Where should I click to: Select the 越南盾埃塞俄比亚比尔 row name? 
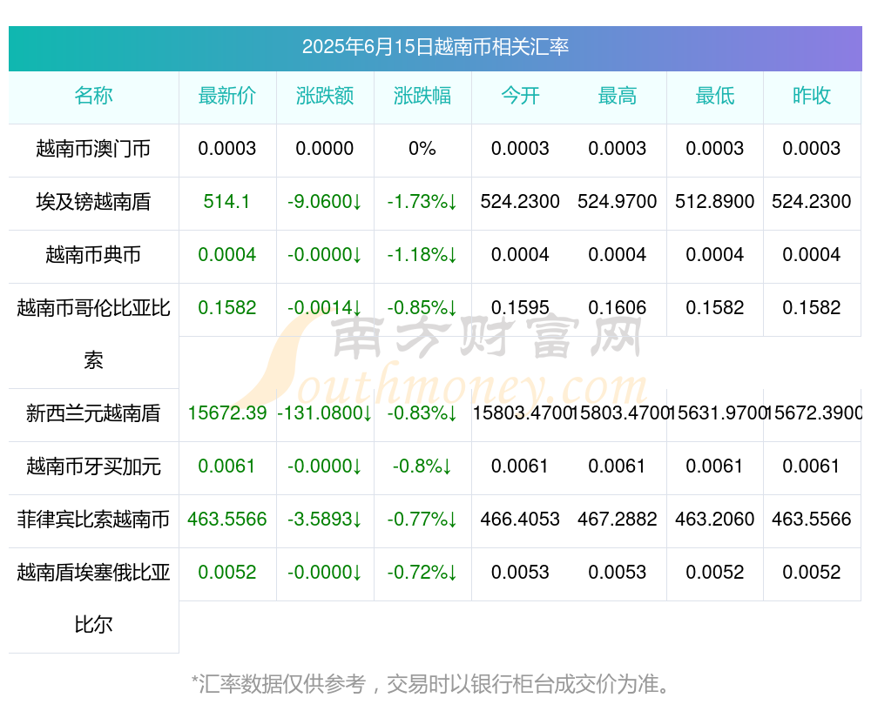click(x=93, y=599)
